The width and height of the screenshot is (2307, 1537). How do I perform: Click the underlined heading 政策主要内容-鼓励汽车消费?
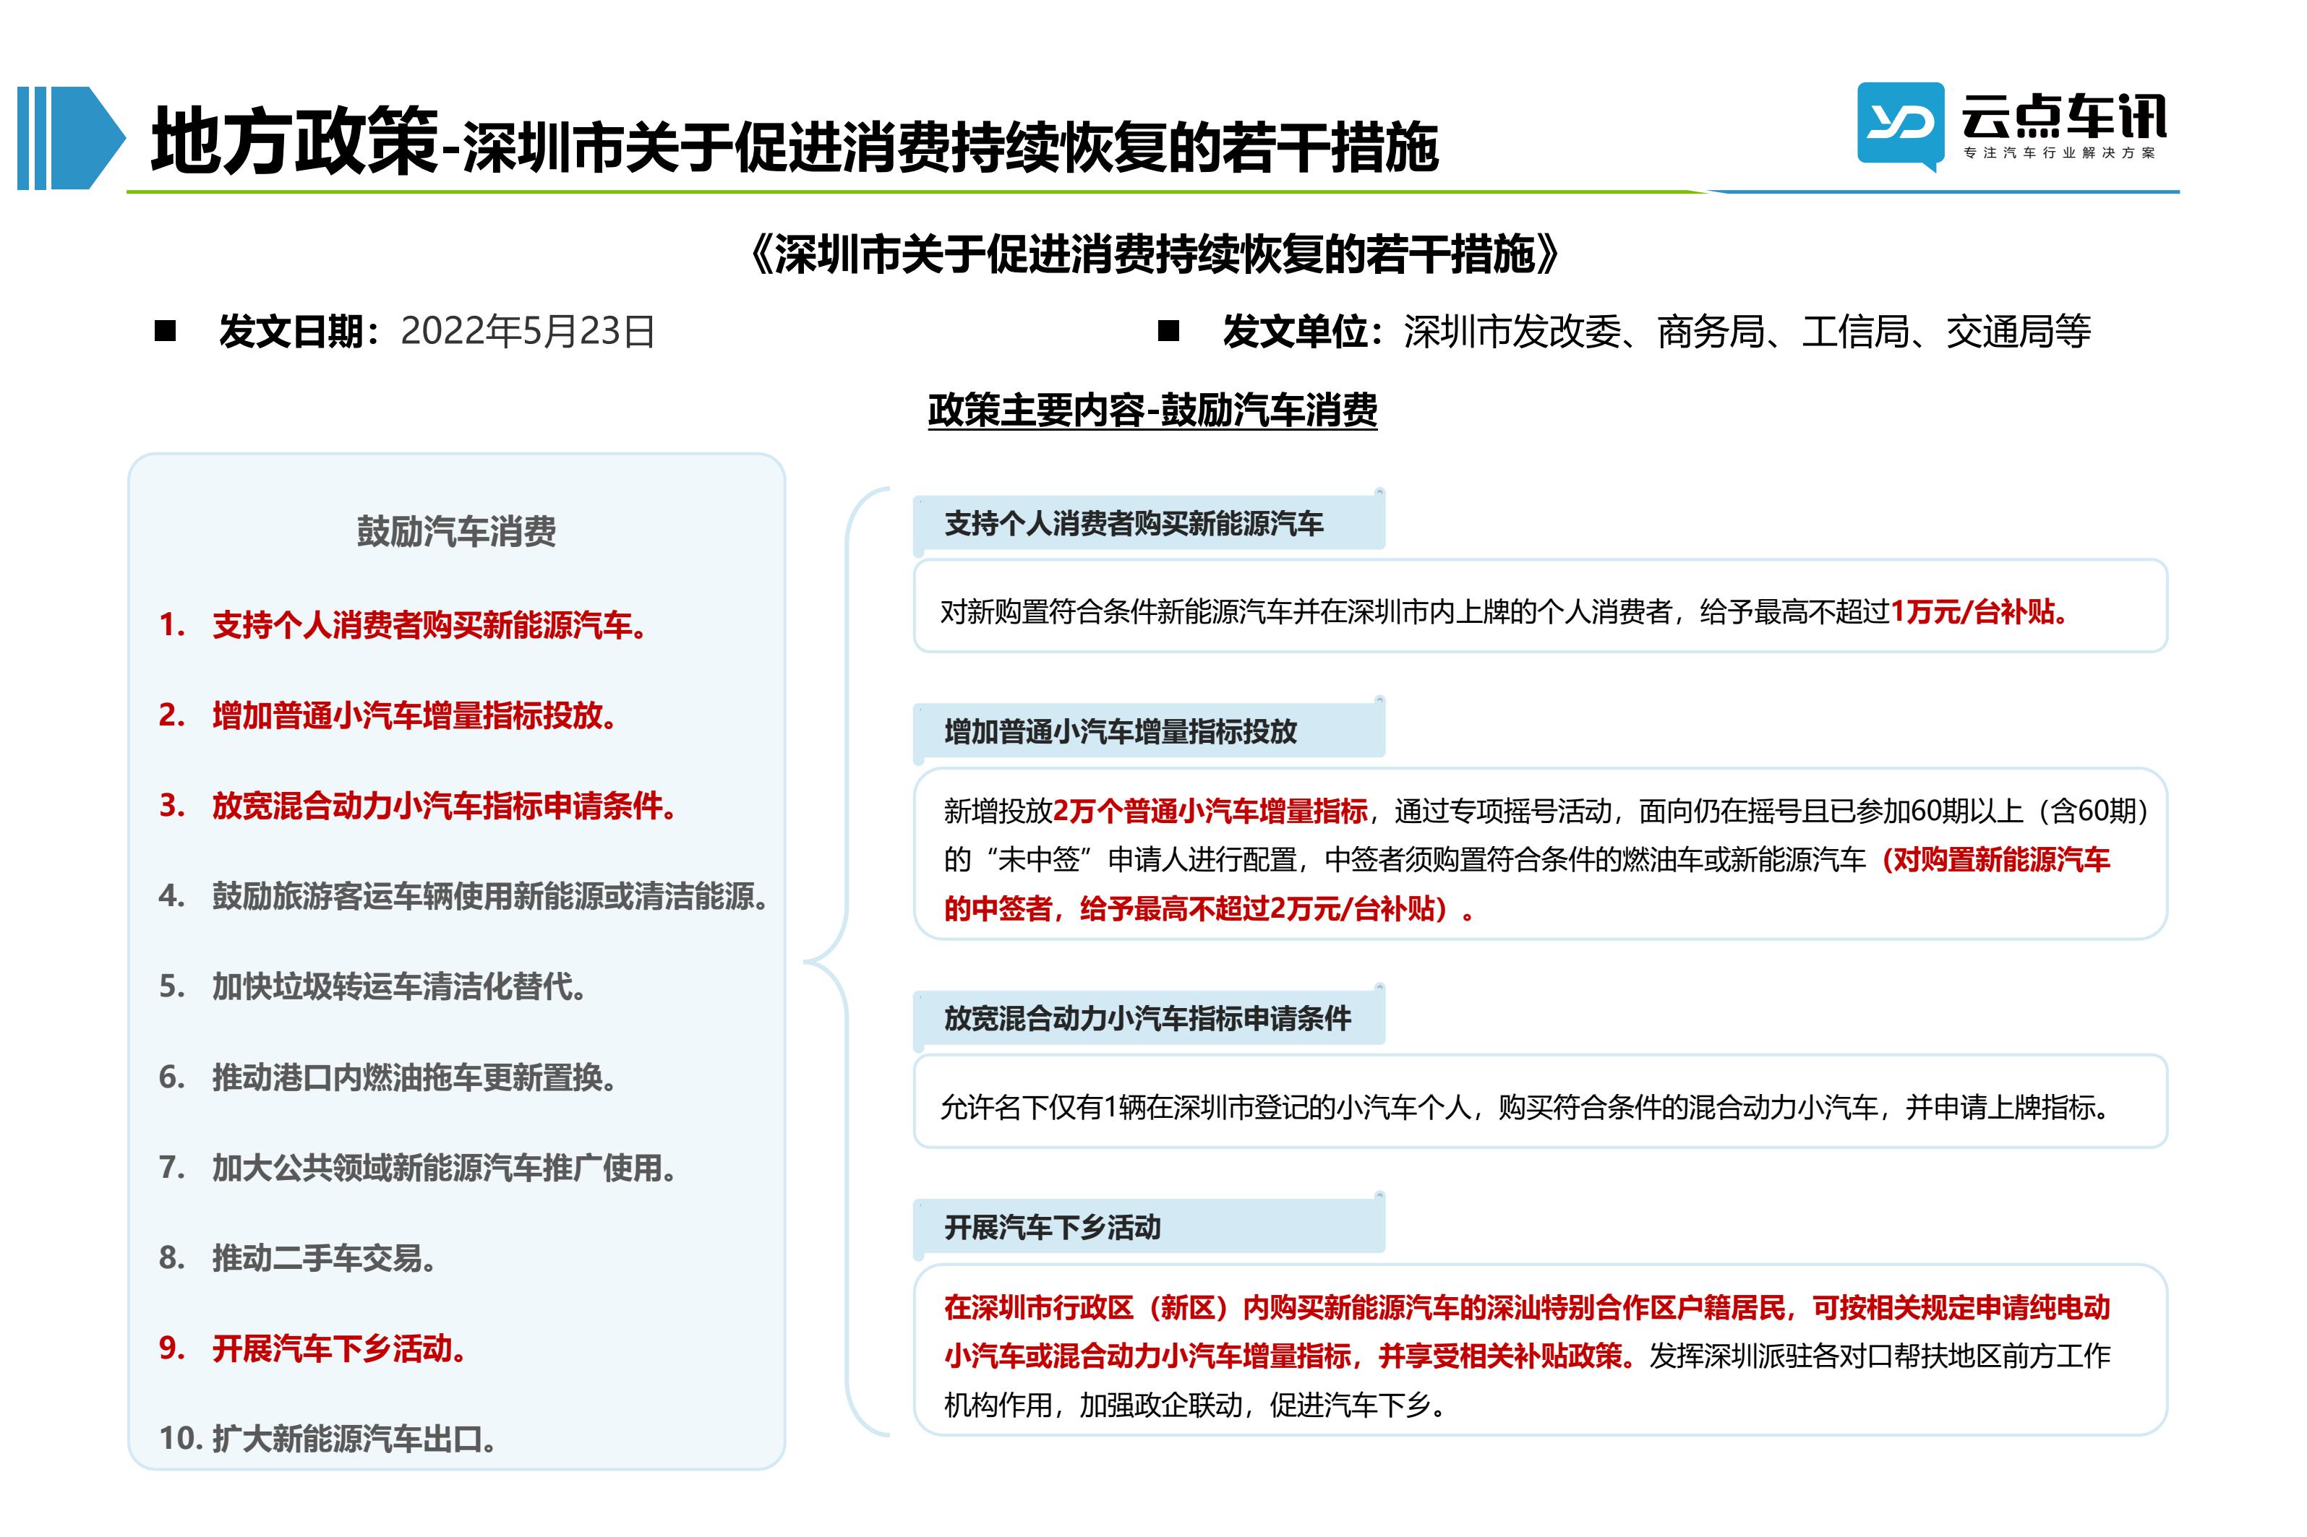[1152, 410]
